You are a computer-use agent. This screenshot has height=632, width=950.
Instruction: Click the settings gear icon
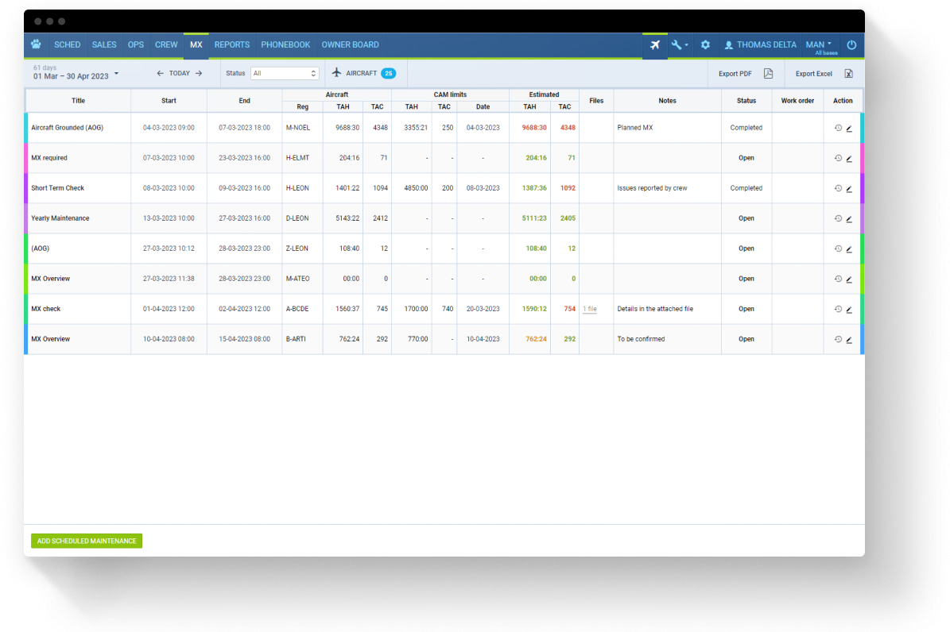[x=705, y=45]
